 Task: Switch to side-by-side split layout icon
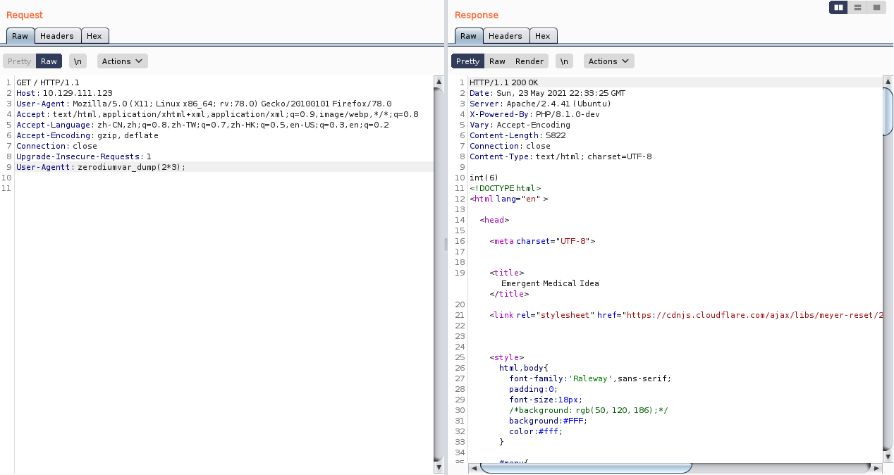(x=838, y=7)
